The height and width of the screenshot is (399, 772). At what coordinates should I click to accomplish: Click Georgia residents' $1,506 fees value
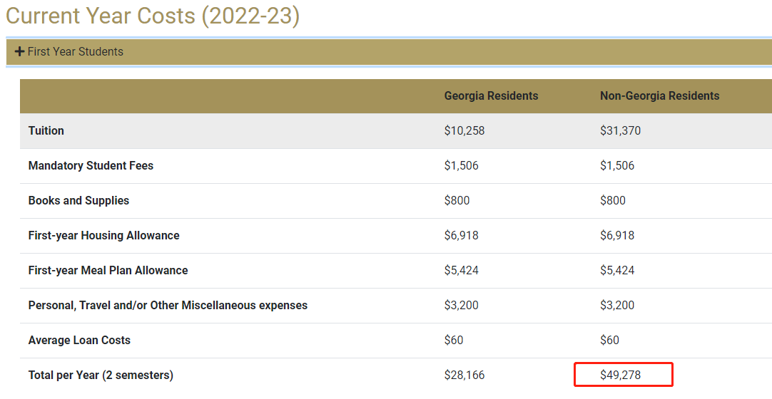click(x=461, y=165)
